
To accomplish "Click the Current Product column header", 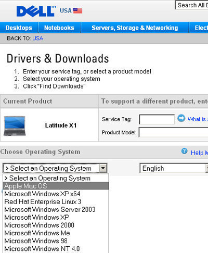I will click(28, 101).
